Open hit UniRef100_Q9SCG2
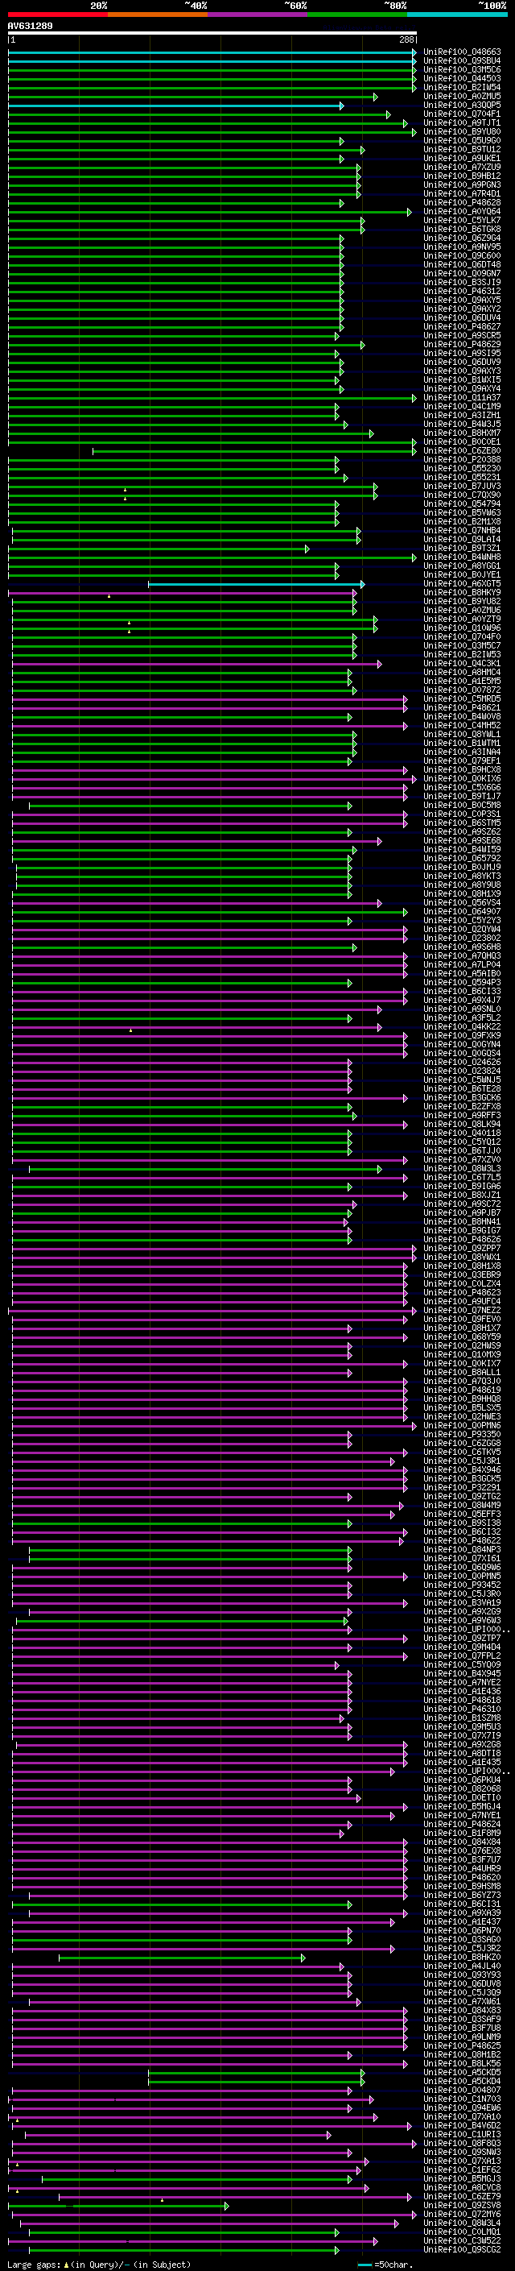Image resolution: width=515 pixels, height=2271 pixels. click(x=461, y=2250)
